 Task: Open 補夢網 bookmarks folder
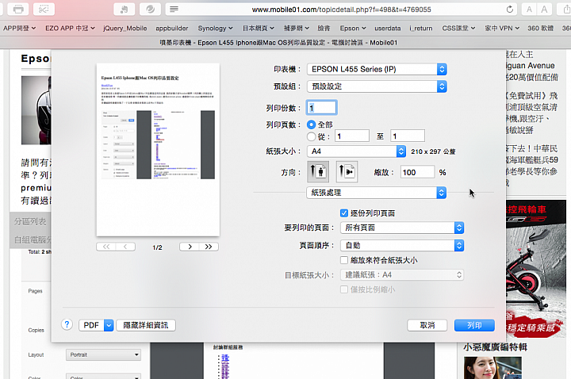coord(296,28)
